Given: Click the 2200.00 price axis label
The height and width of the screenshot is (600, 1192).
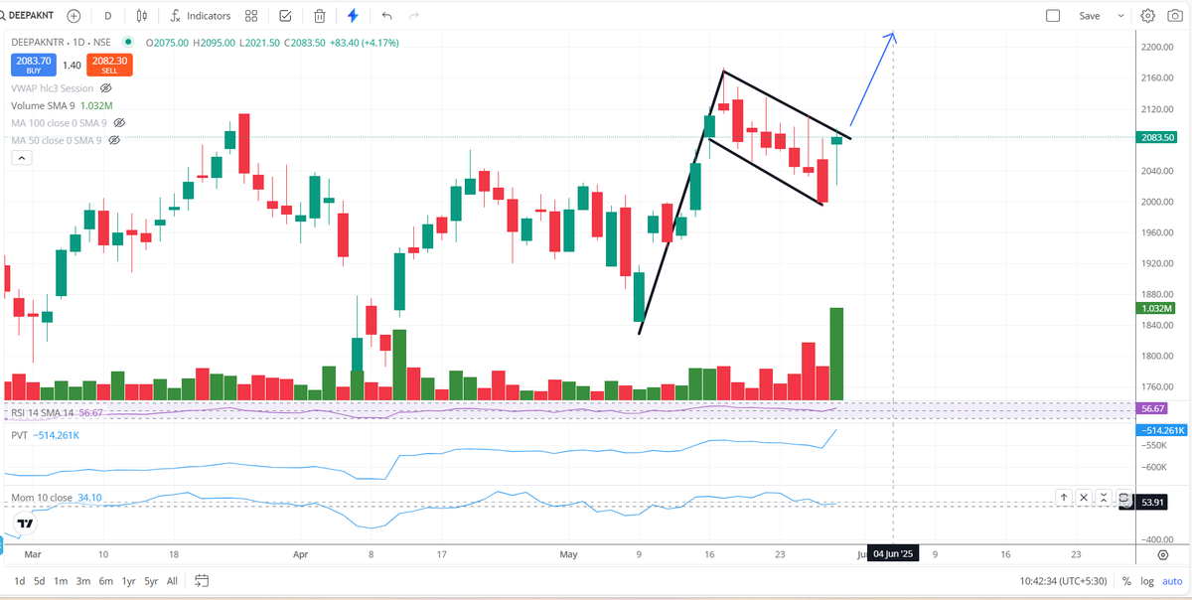Looking at the screenshot, I should [1157, 47].
